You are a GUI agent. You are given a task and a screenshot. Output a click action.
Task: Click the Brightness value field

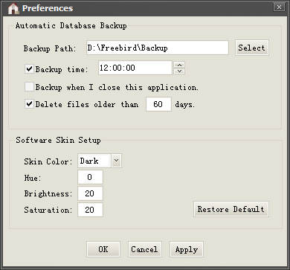tap(90, 193)
